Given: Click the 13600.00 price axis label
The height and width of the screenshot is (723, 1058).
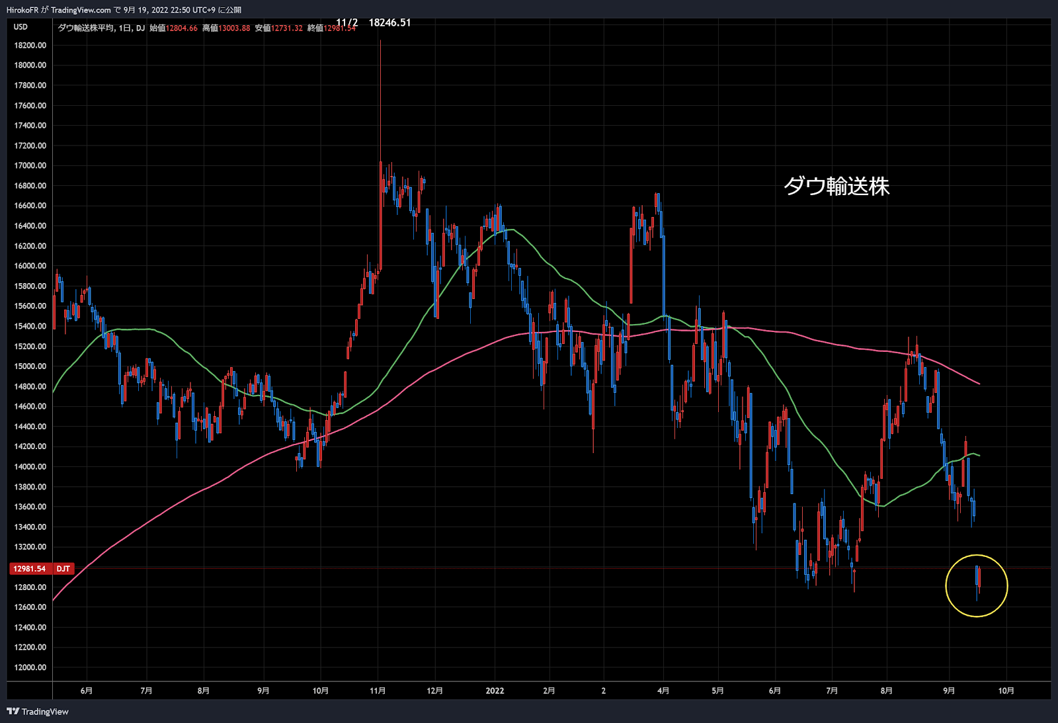Looking at the screenshot, I should (x=30, y=507).
